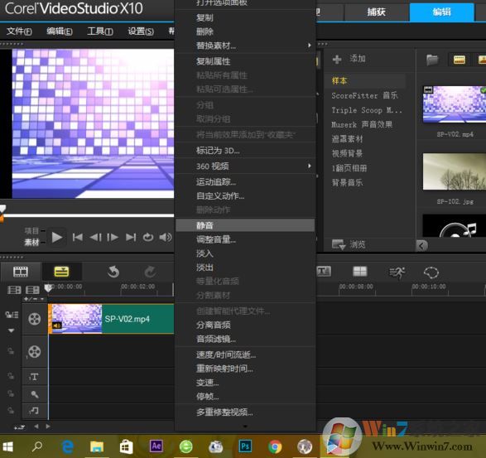This screenshot has height=458, width=486.
Task: Select the voice track microphone icon
Action: point(35,394)
